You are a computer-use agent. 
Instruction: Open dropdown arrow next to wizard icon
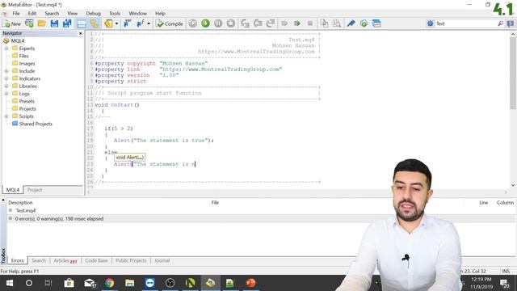(x=116, y=23)
